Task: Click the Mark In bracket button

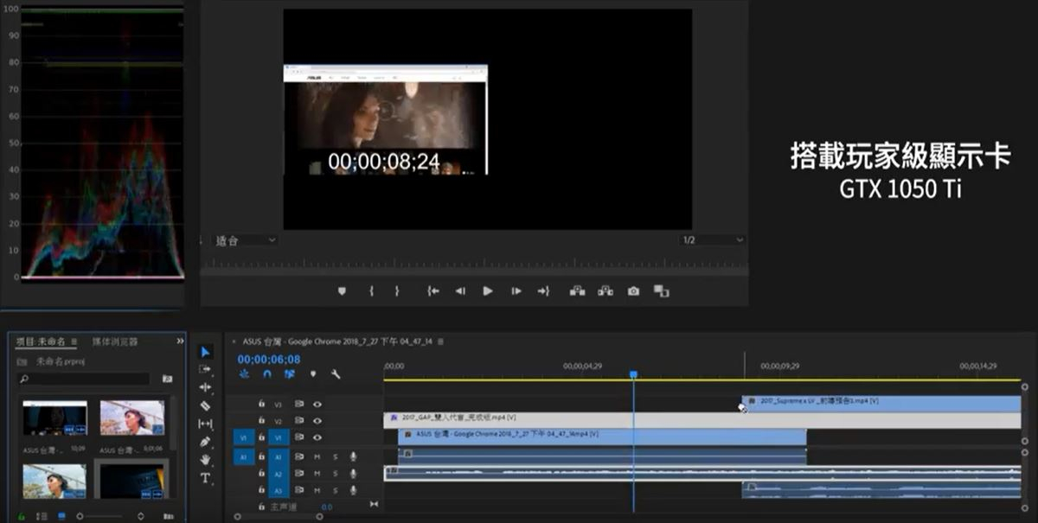Action: (x=371, y=291)
